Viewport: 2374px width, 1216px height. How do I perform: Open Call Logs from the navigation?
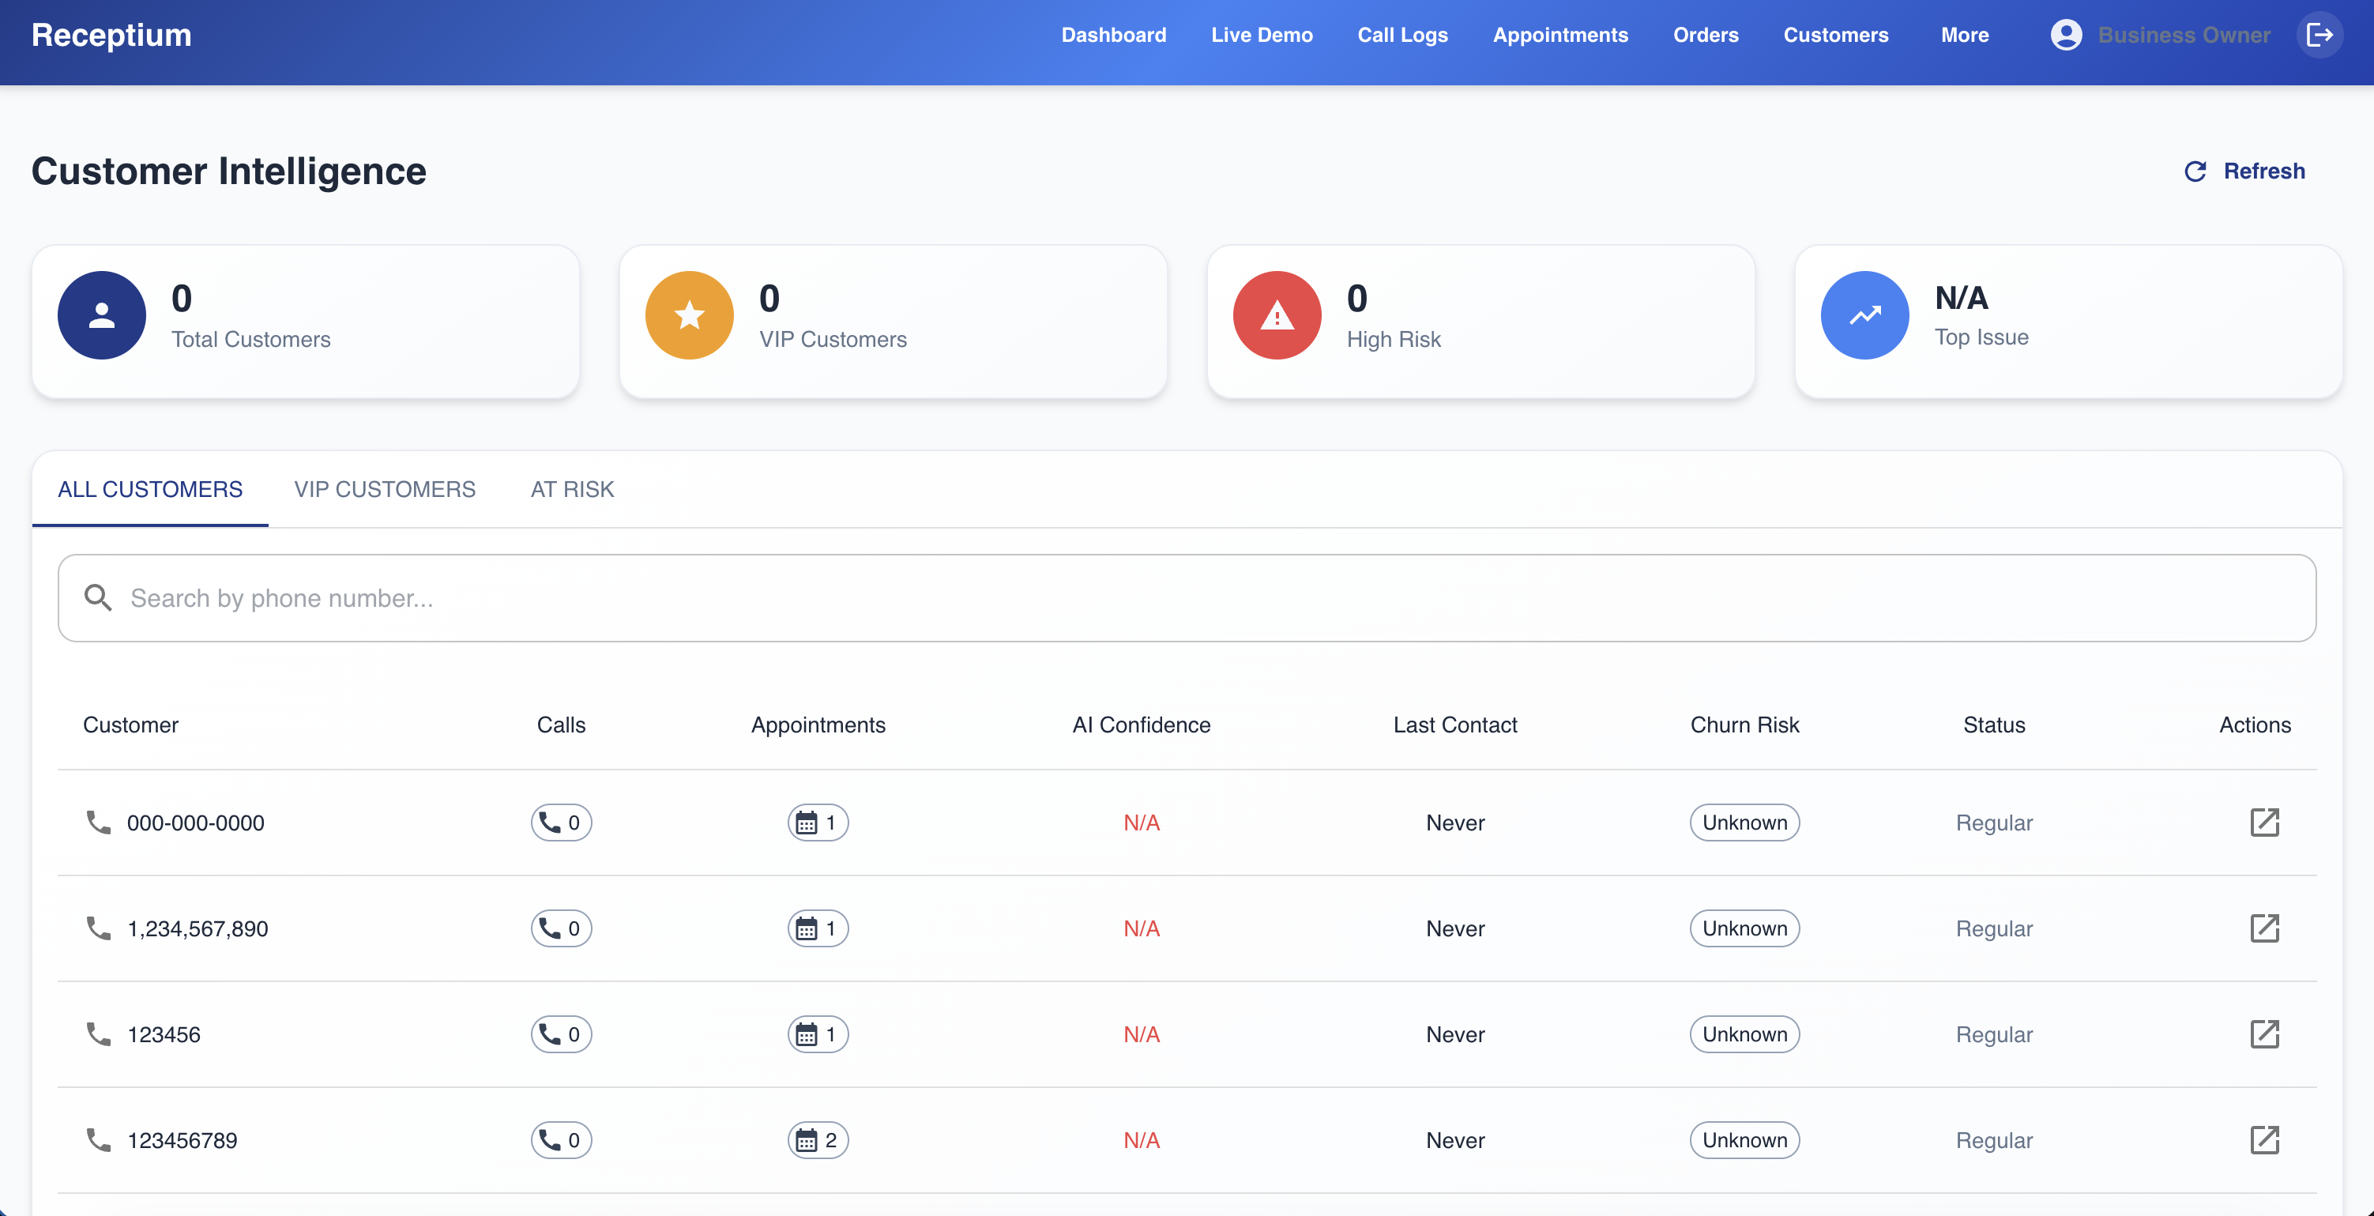pyautogui.click(x=1401, y=35)
